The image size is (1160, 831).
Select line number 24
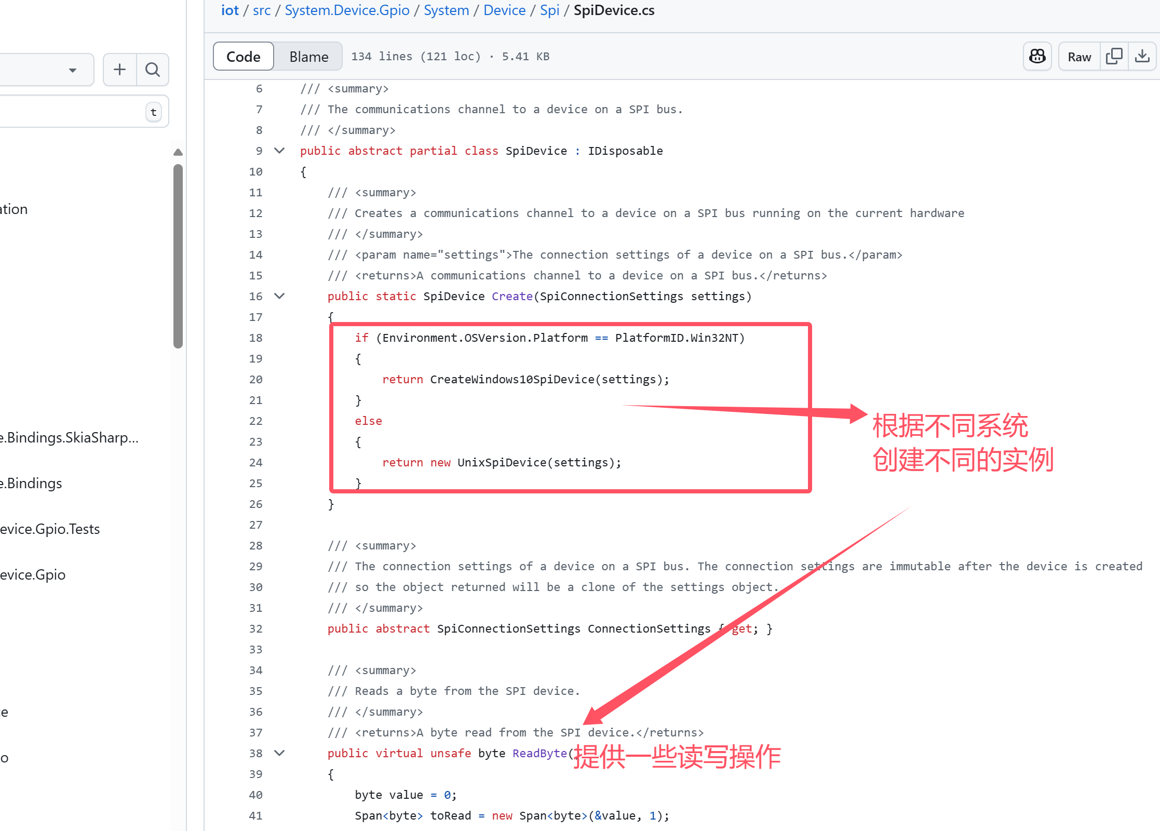point(255,462)
